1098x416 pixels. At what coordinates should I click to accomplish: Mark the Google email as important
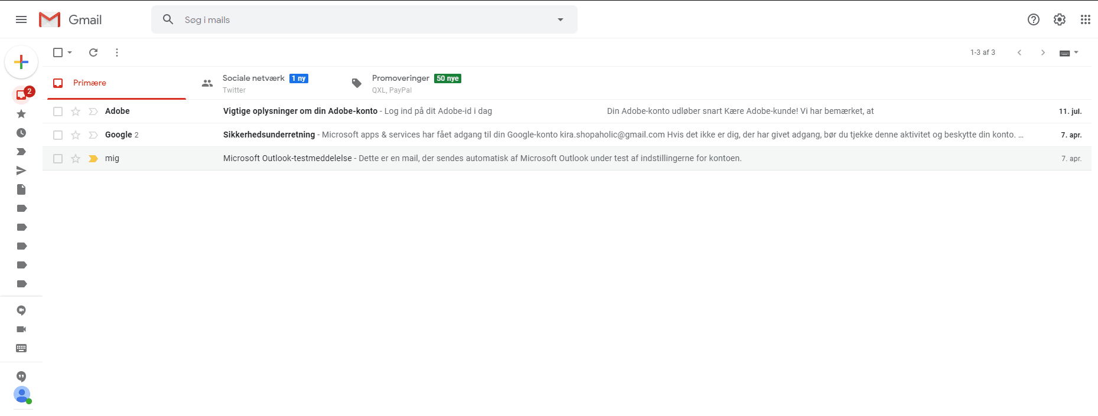tap(93, 135)
